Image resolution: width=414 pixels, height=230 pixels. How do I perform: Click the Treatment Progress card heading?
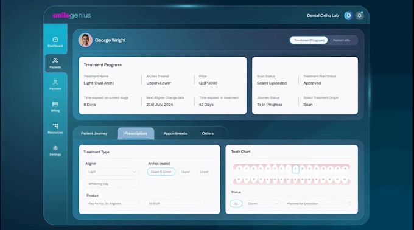103,65
